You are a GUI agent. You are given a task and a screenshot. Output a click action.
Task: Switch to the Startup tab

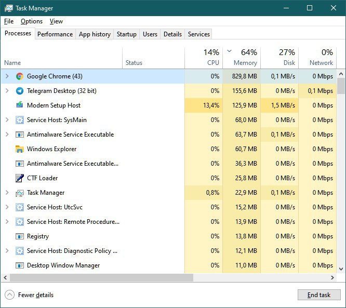pos(127,34)
